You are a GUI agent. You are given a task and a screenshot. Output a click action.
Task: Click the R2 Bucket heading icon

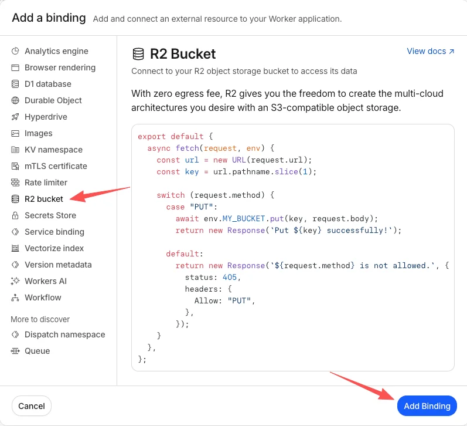pyautogui.click(x=138, y=54)
